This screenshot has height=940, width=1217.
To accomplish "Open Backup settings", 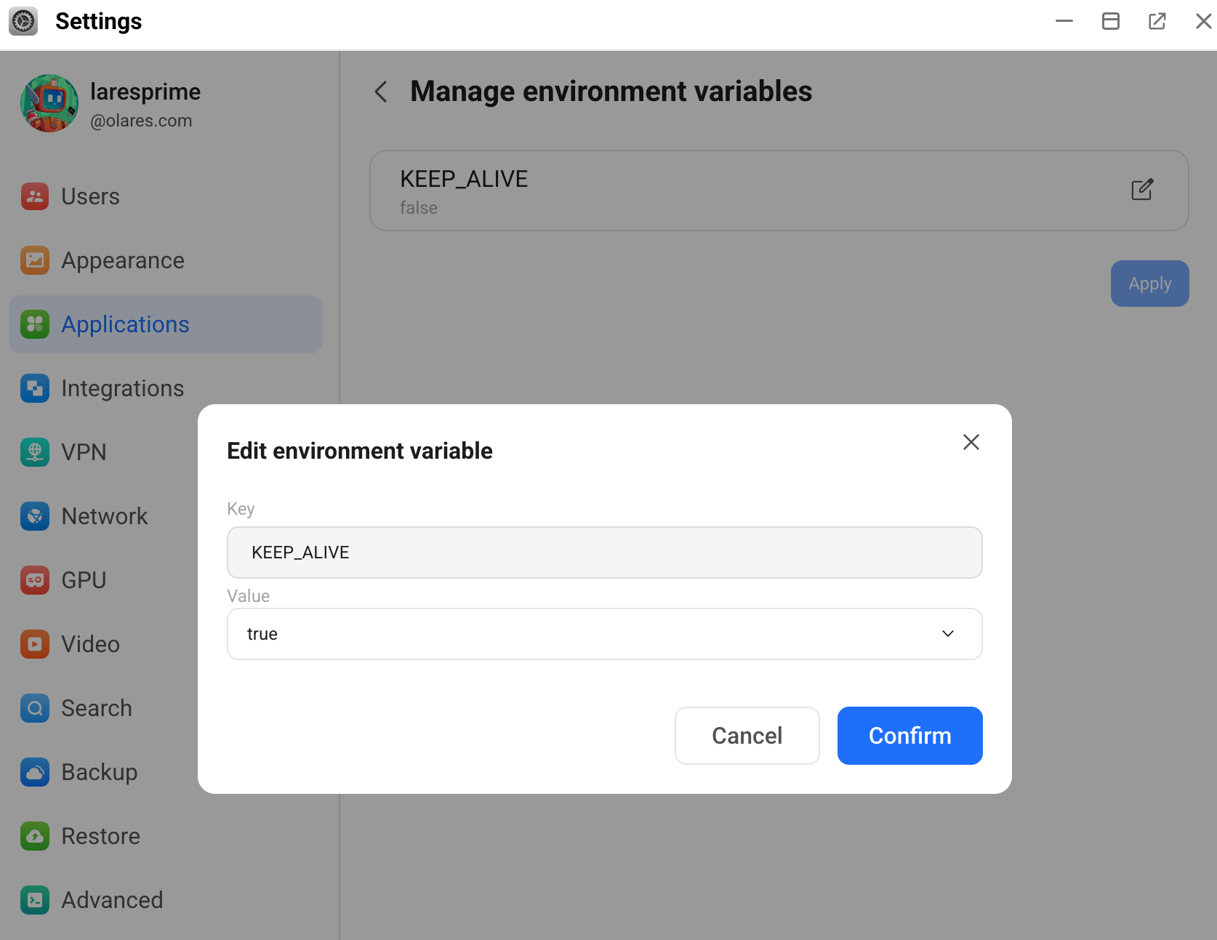I will pyautogui.click(x=99, y=771).
